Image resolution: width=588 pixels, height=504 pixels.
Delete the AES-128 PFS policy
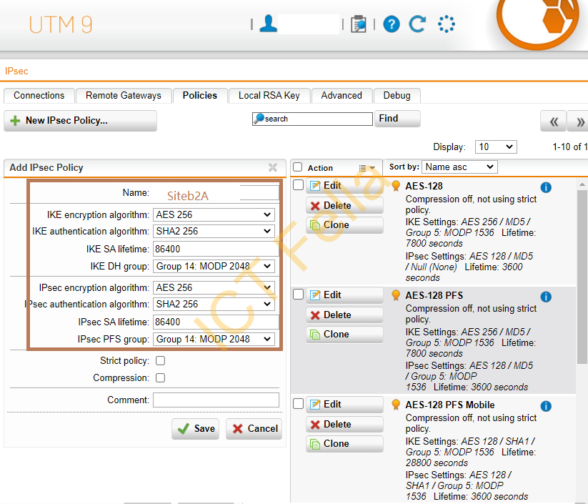(x=344, y=315)
